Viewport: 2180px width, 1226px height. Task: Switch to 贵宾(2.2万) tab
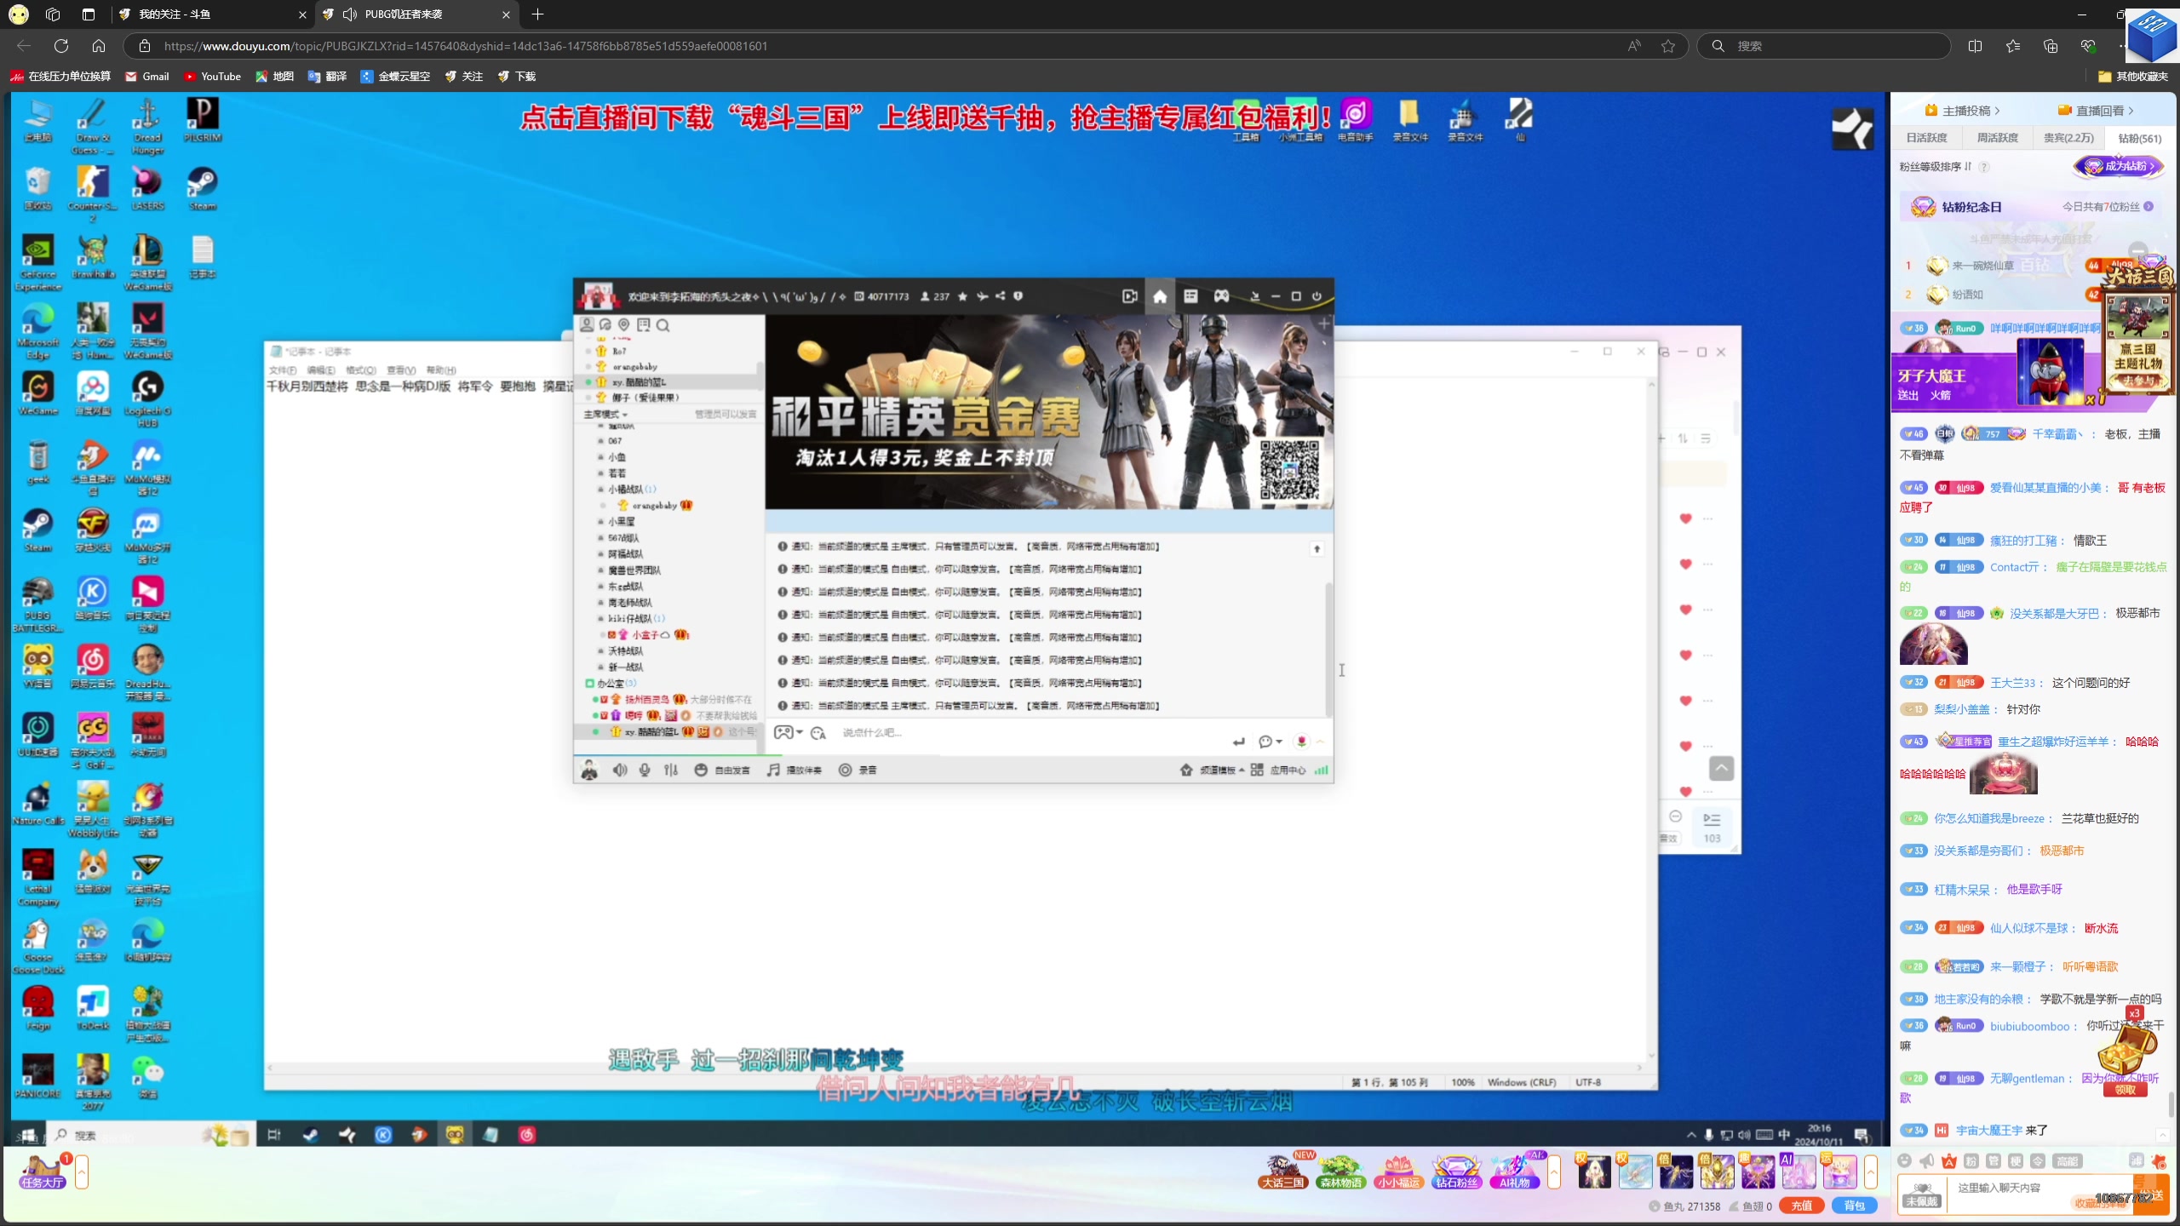coord(2068,138)
